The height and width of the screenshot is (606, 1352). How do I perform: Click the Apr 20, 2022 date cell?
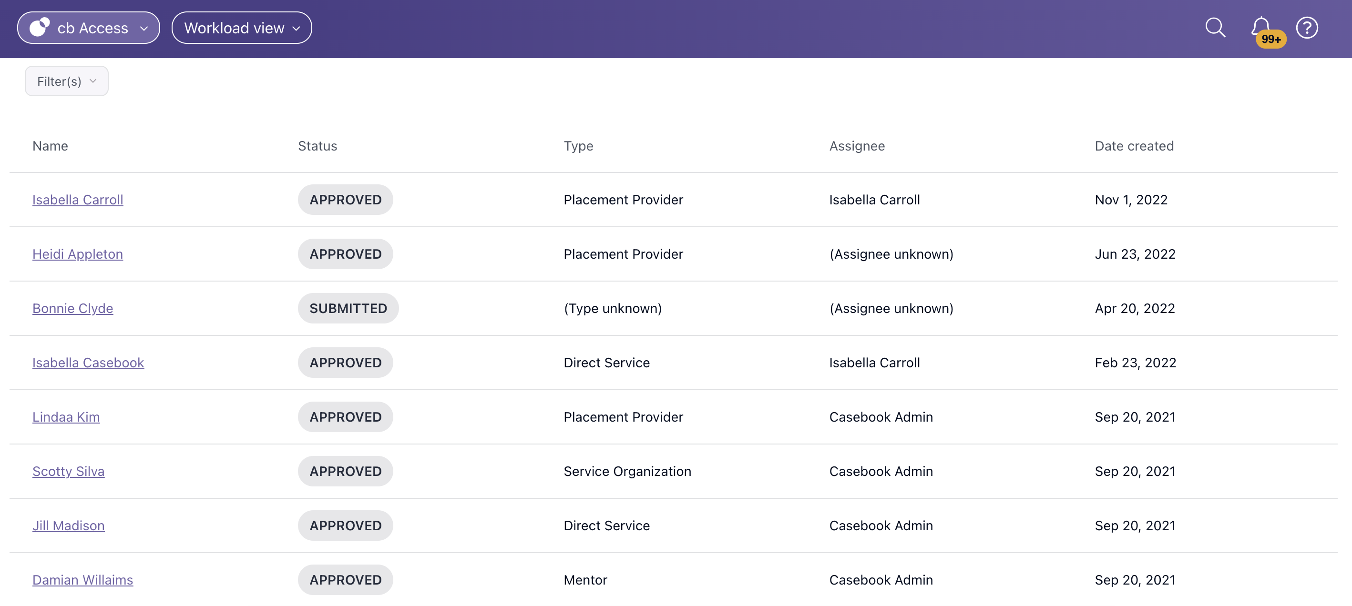pyautogui.click(x=1135, y=309)
